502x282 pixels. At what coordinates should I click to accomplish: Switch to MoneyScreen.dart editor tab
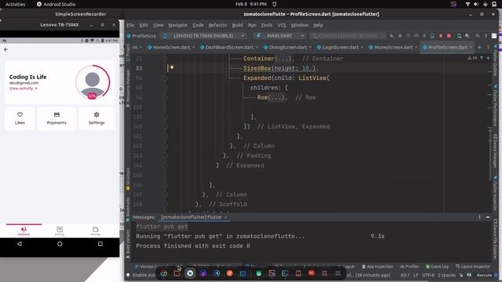[393, 47]
